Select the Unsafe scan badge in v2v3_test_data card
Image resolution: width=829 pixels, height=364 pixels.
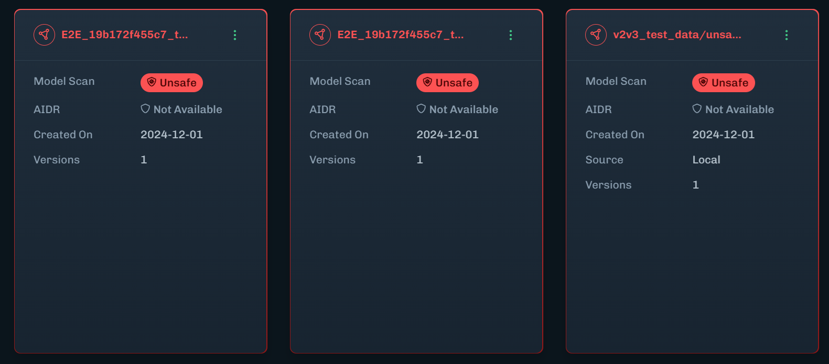tap(723, 83)
